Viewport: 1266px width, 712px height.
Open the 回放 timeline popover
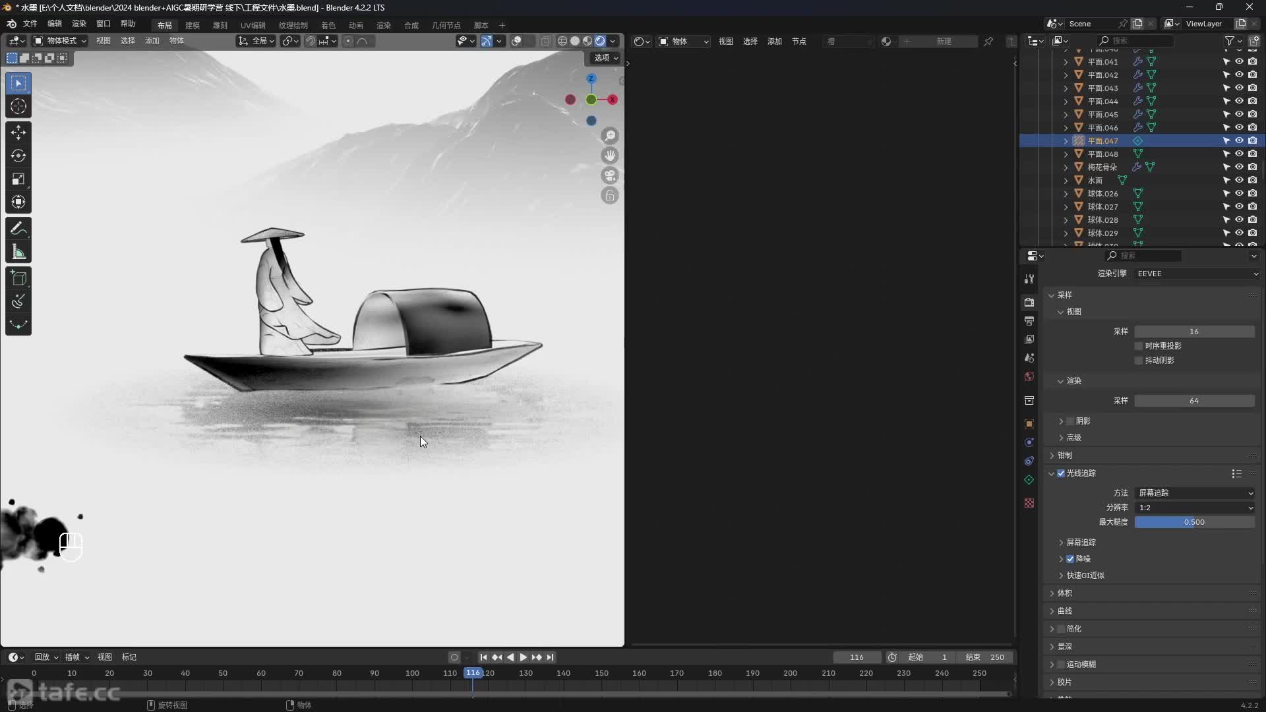click(46, 657)
